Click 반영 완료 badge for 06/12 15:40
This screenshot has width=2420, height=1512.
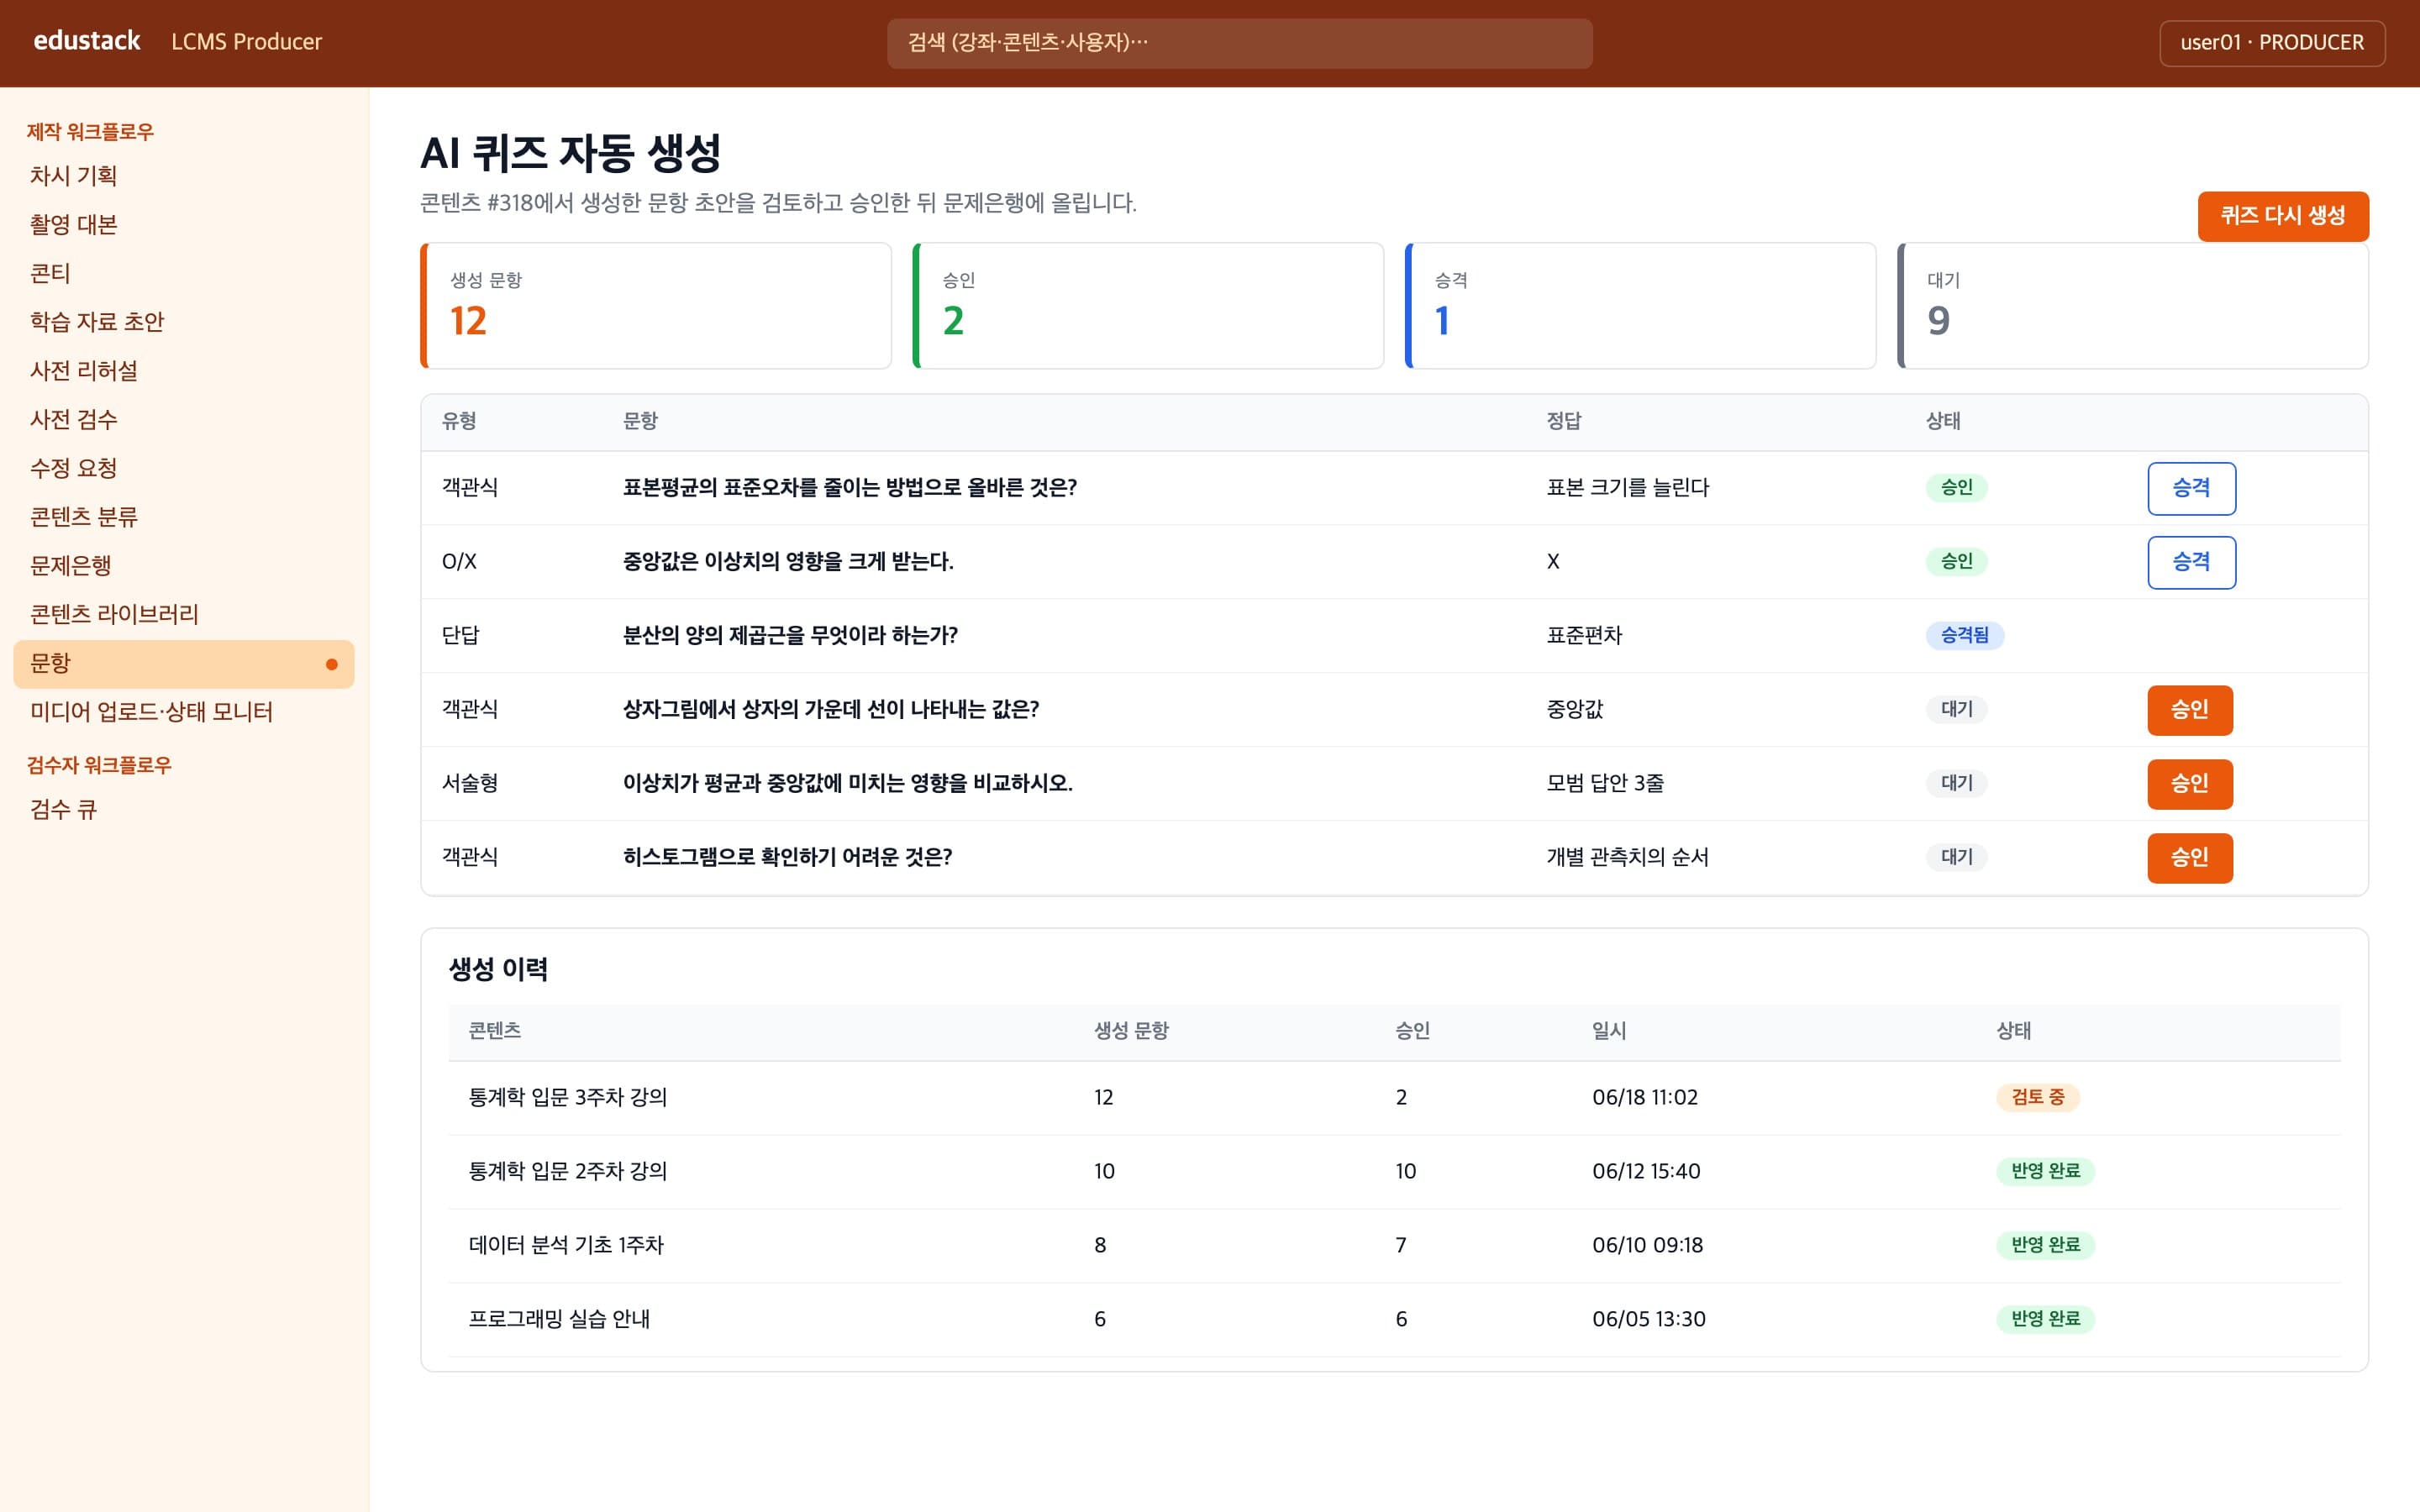tap(2045, 1171)
